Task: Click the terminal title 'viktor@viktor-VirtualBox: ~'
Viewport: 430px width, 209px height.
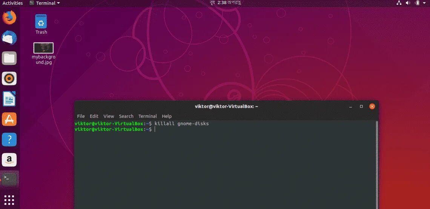Action: tap(227, 106)
